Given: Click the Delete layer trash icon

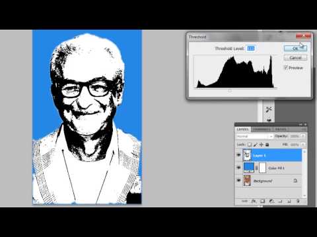Looking at the screenshot, I should pyautogui.click(x=298, y=201).
